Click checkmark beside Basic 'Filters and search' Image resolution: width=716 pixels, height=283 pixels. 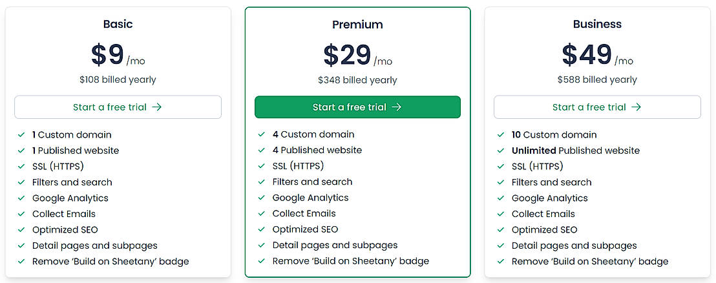pos(22,182)
